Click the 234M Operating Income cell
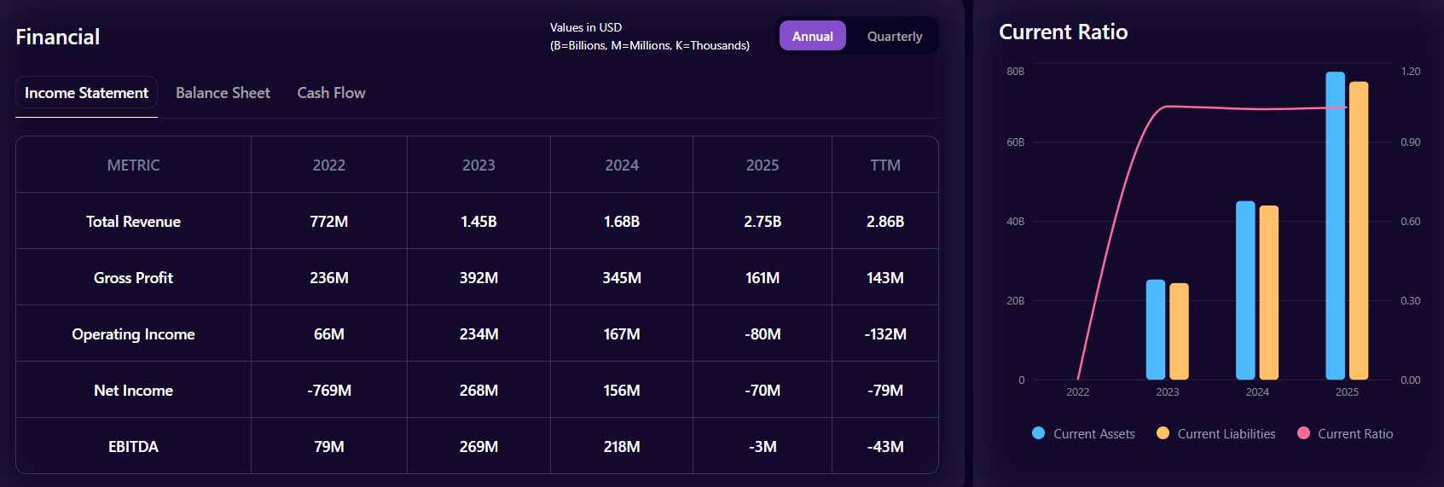Image resolution: width=1444 pixels, height=487 pixels. (x=478, y=334)
